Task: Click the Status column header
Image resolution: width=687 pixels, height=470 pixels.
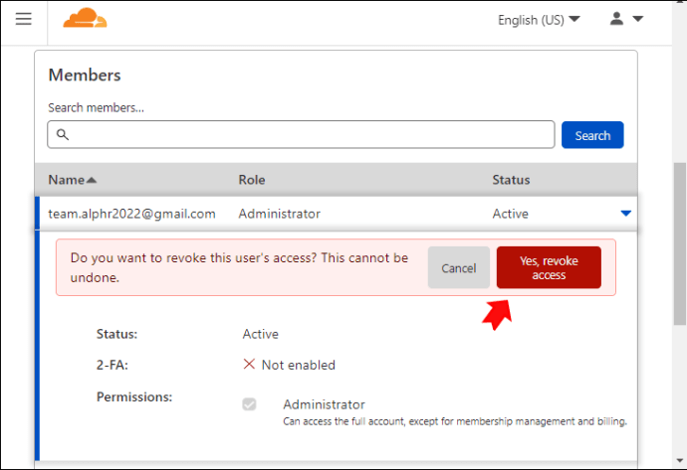Action: click(511, 180)
